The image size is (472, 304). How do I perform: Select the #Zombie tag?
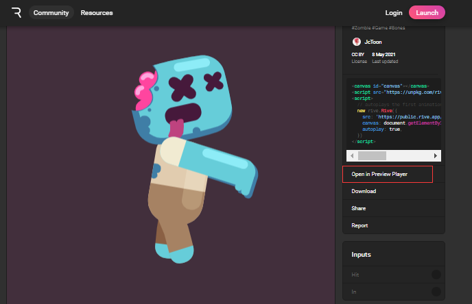[x=362, y=27]
